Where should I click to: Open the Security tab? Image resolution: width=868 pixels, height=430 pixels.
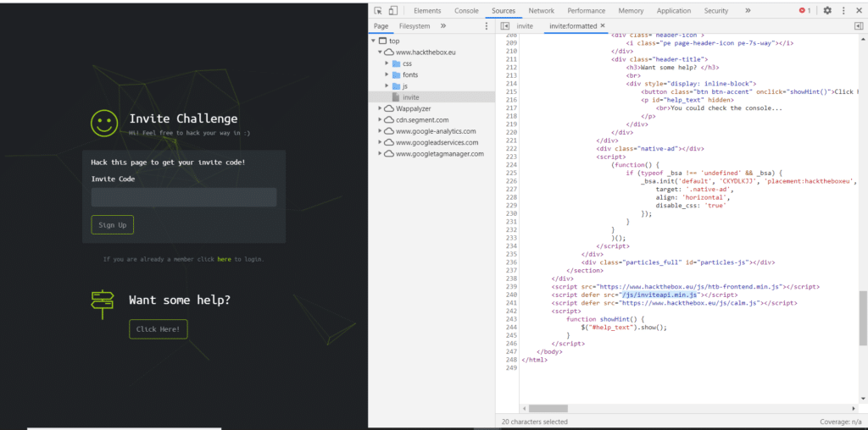(x=716, y=10)
